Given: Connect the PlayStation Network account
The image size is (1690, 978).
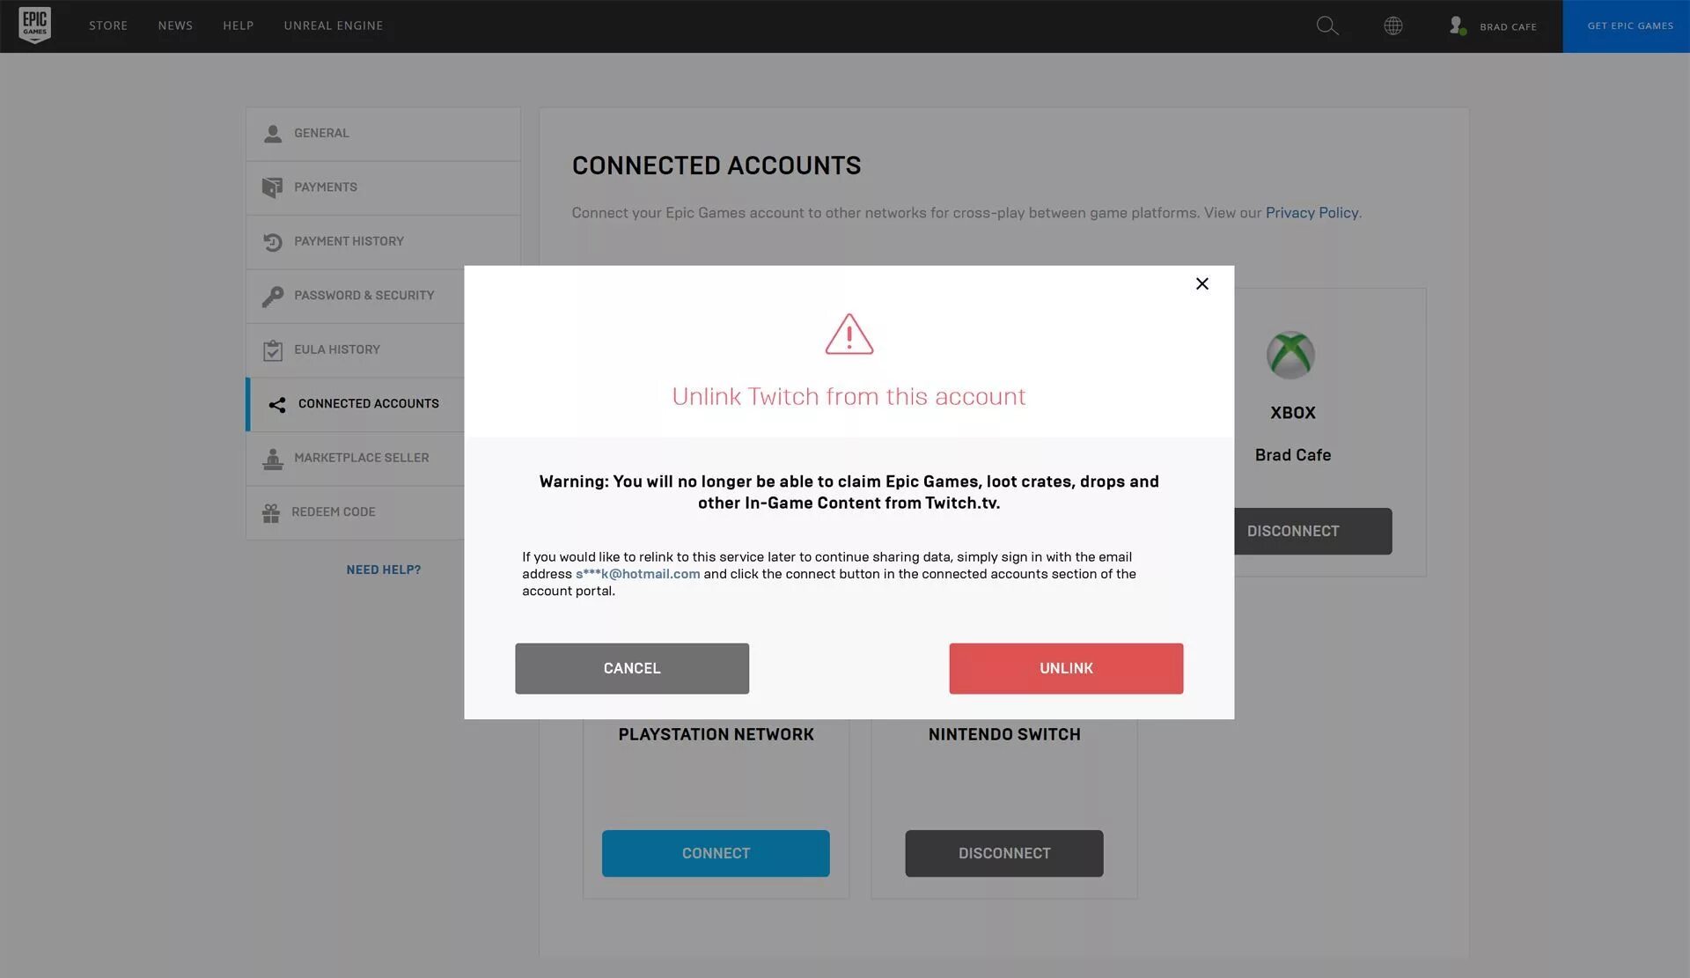Looking at the screenshot, I should click(716, 853).
